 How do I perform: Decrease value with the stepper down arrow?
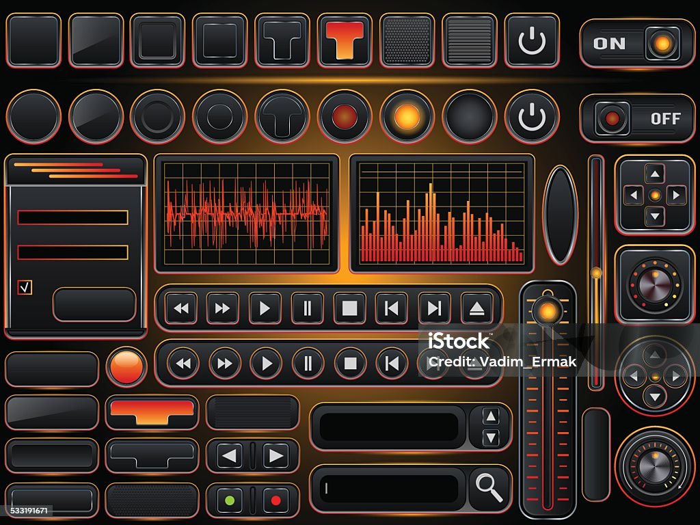pos(491,437)
